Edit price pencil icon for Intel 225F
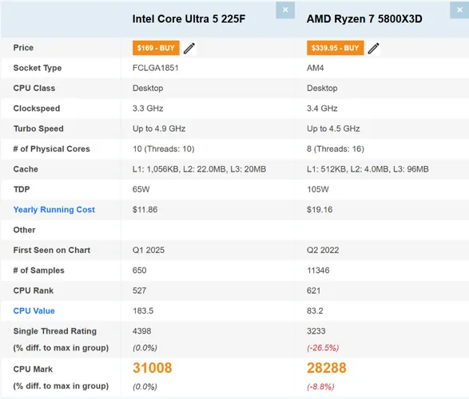The image size is (469, 399). point(189,48)
